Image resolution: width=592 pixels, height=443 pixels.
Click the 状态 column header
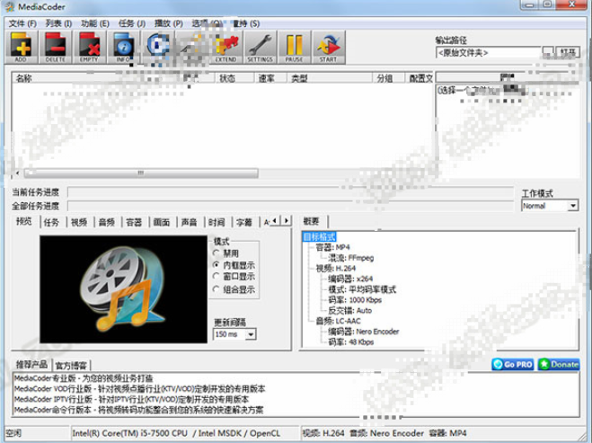[x=227, y=78]
